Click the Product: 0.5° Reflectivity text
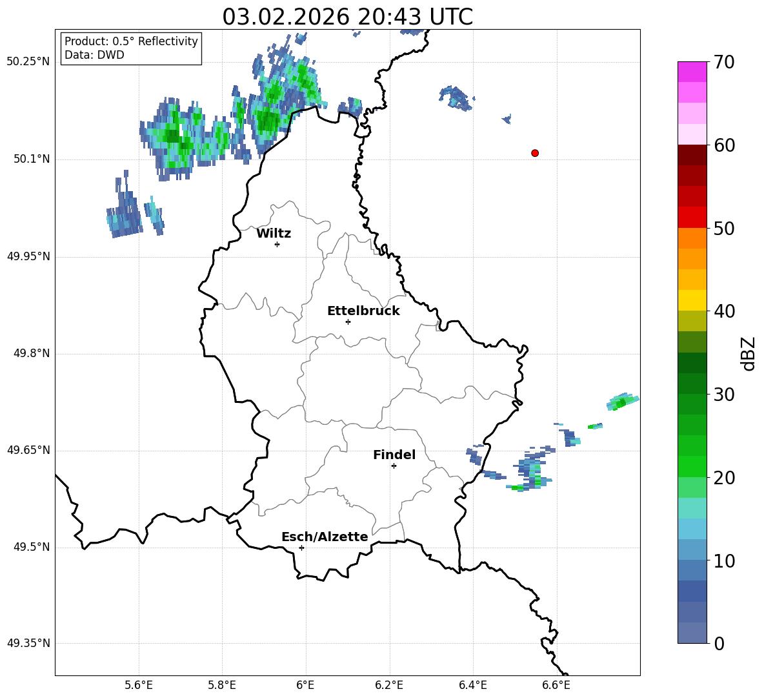 pos(131,41)
